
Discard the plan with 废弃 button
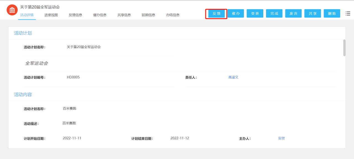point(293,13)
